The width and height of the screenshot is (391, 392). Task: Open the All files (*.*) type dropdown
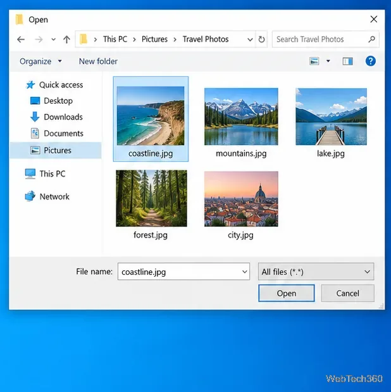[x=316, y=272]
